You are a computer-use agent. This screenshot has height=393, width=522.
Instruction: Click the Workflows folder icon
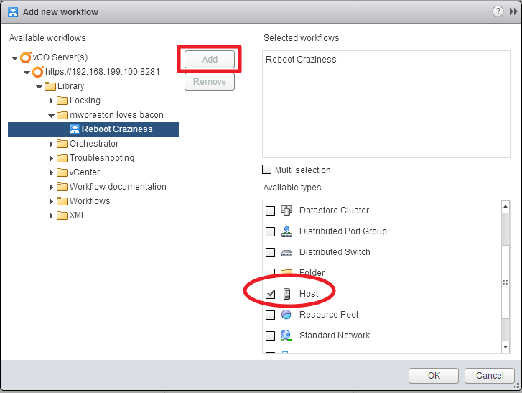coord(62,201)
